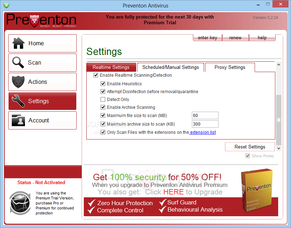Click the wrench Settings icon

point(18,101)
